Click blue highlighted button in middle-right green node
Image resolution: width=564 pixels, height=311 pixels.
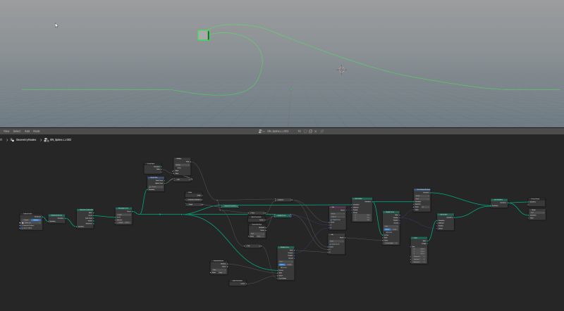point(388,229)
